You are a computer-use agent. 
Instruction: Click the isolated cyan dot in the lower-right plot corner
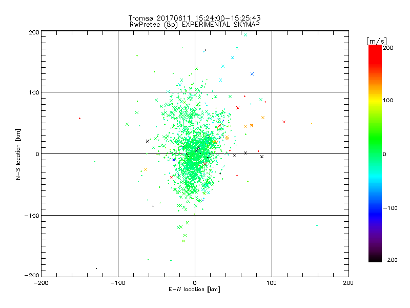pos(317,225)
